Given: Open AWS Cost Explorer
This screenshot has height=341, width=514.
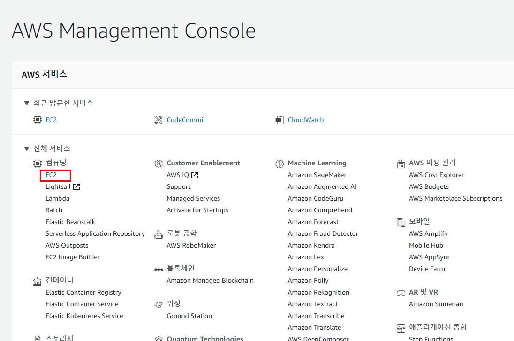Looking at the screenshot, I should click(x=436, y=175).
